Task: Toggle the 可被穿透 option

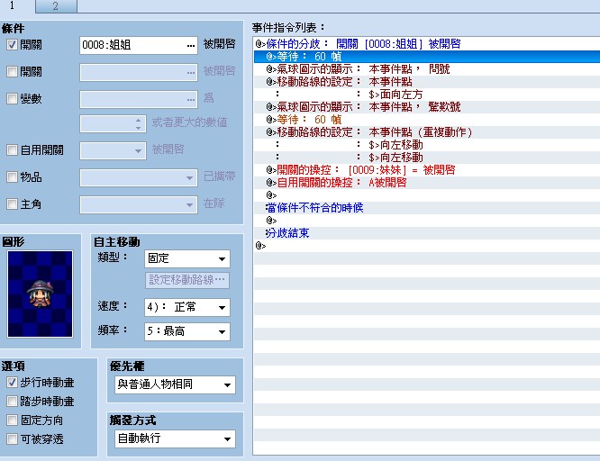Action: 12,438
